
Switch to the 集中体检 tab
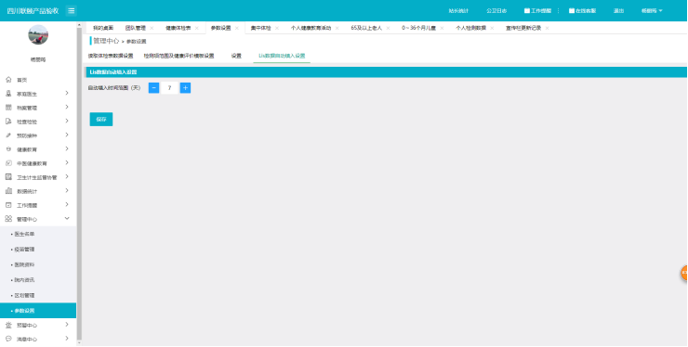260,28
